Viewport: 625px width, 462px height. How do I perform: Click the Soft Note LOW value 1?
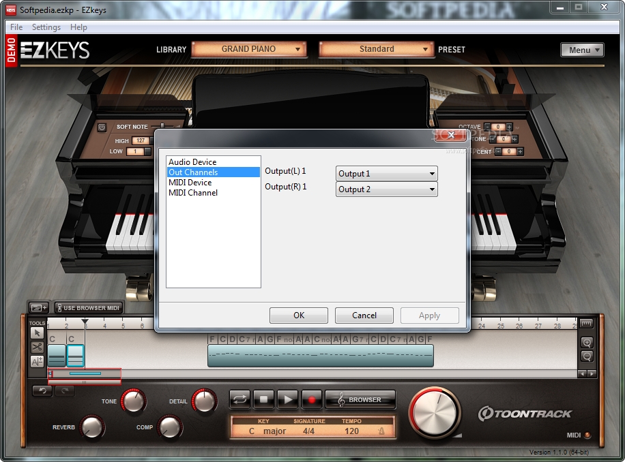pyautogui.click(x=135, y=151)
